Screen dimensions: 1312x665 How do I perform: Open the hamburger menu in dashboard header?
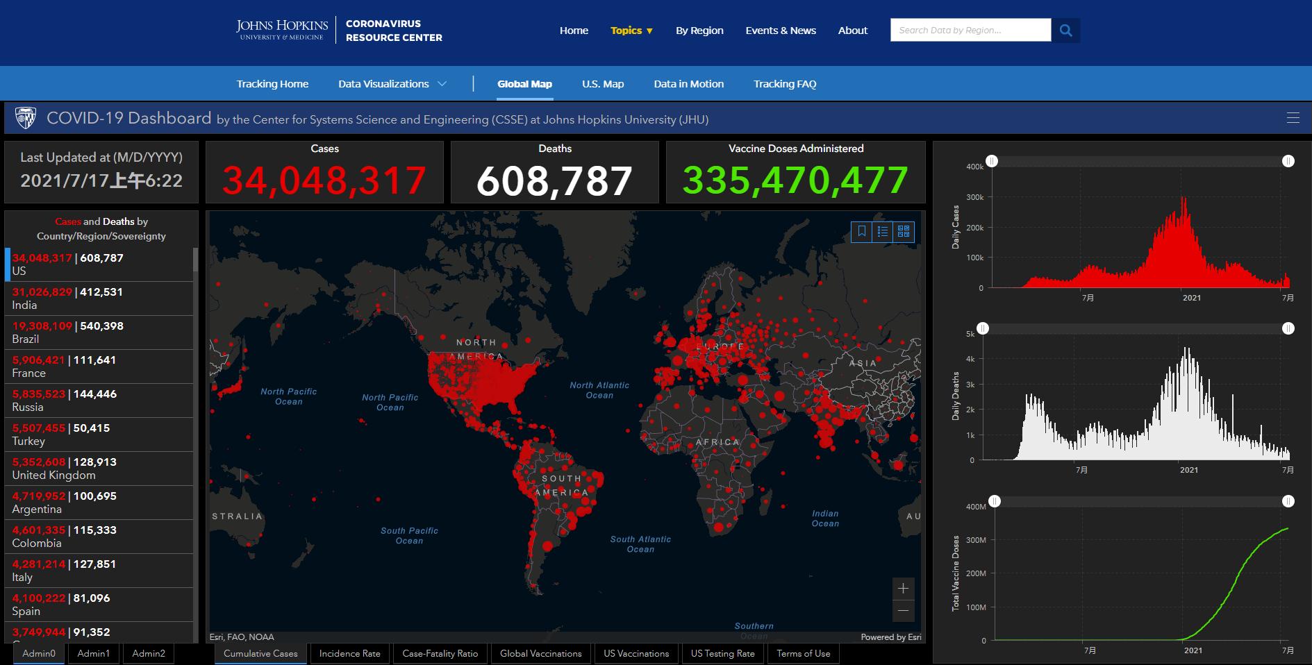point(1293,118)
